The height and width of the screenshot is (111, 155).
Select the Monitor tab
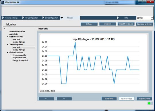pyautogui.click(x=70, y=18)
